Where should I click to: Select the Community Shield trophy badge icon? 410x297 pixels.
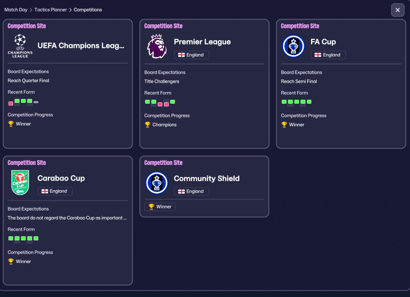(x=157, y=183)
